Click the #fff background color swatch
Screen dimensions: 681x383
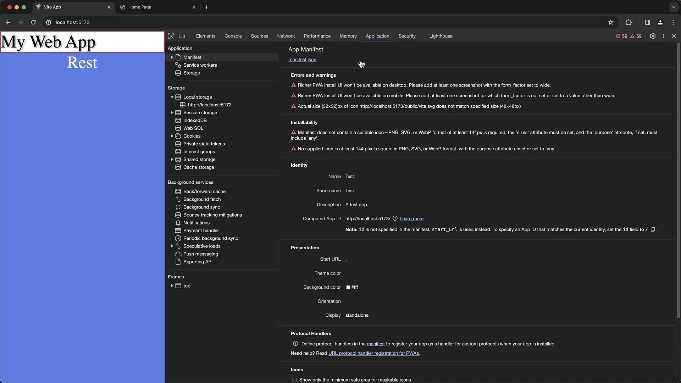coord(348,288)
